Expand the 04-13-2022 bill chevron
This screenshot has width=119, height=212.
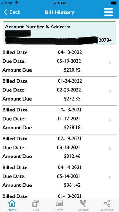pyautogui.click(x=110, y=62)
